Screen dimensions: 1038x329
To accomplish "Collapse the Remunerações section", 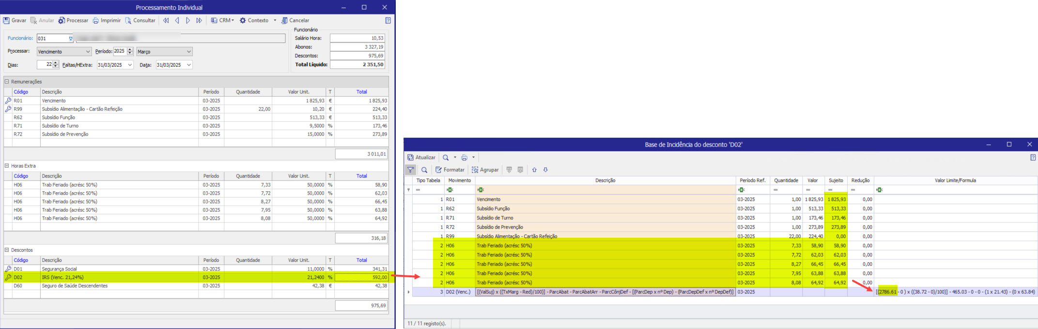I will [7, 82].
